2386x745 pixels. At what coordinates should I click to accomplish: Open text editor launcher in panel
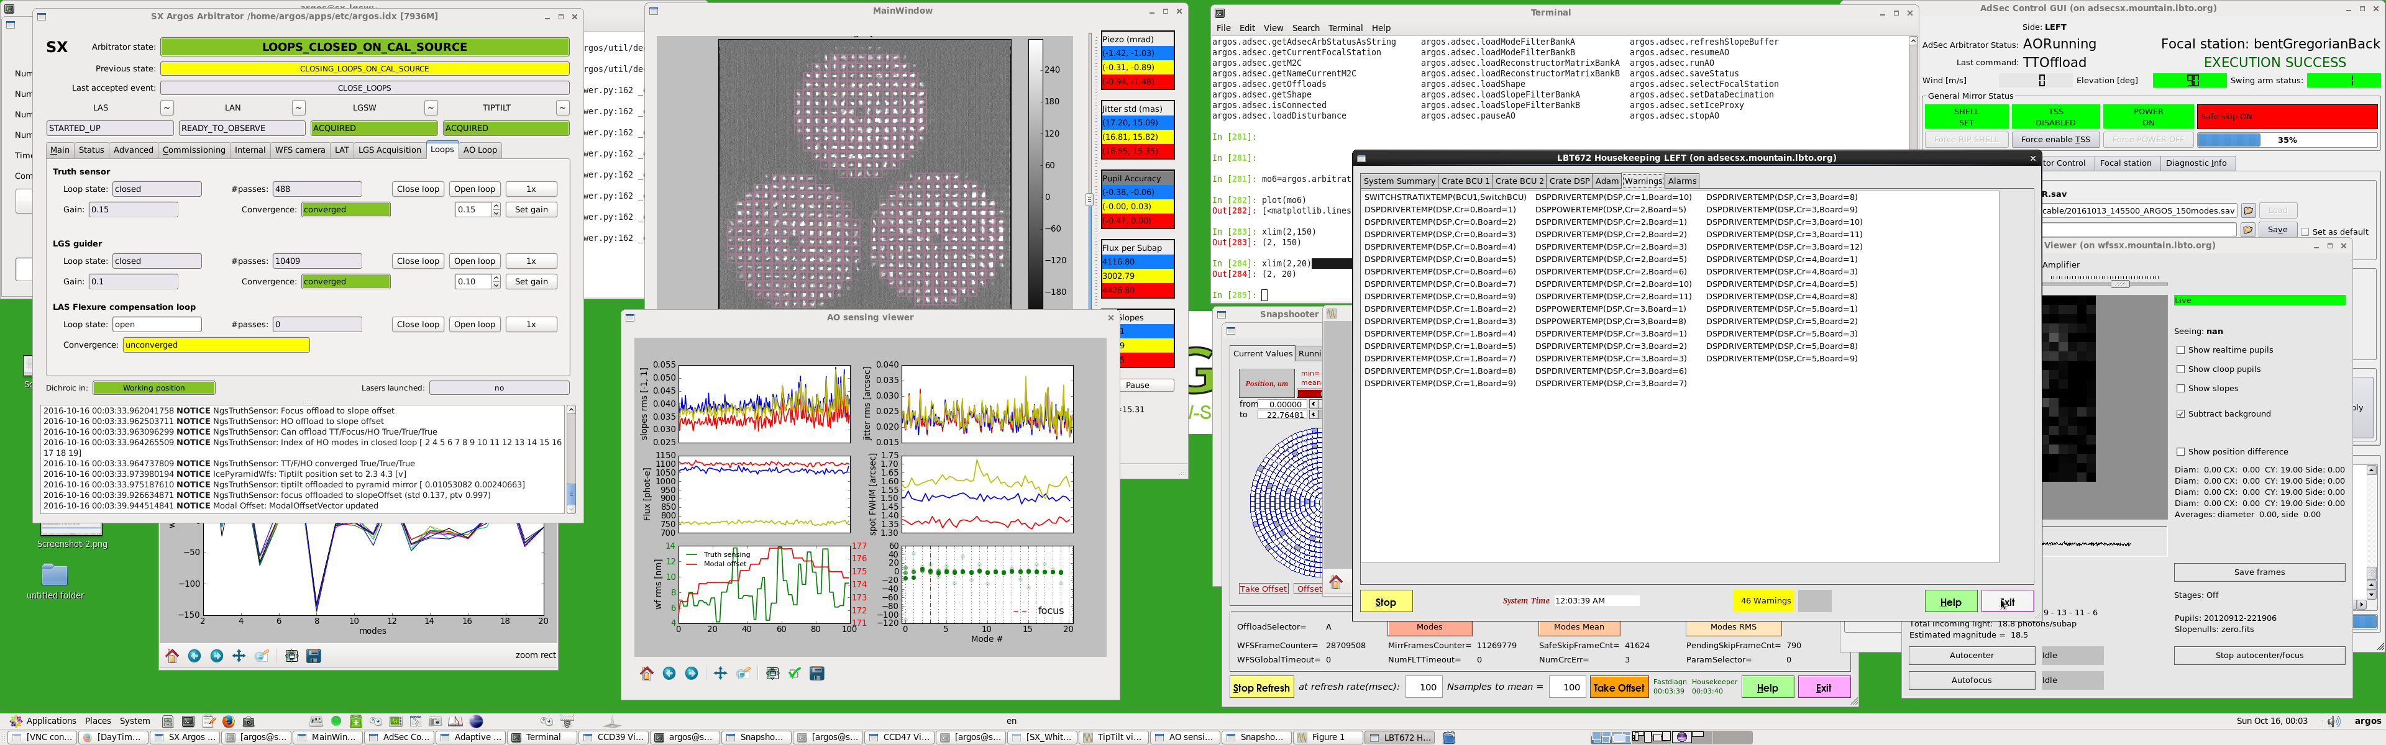208,721
